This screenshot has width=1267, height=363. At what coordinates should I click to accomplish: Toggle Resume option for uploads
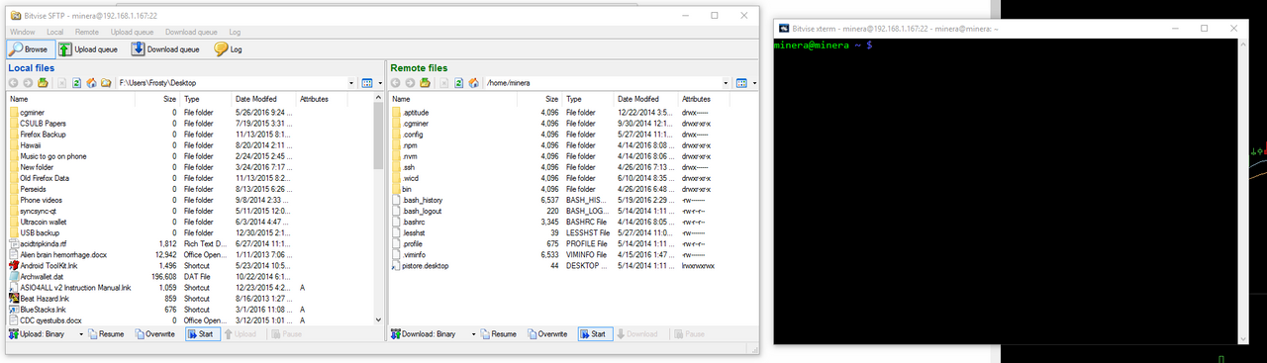(106, 334)
